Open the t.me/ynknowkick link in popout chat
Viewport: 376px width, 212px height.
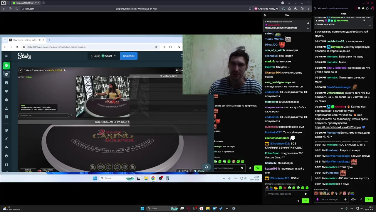(x=338, y=127)
